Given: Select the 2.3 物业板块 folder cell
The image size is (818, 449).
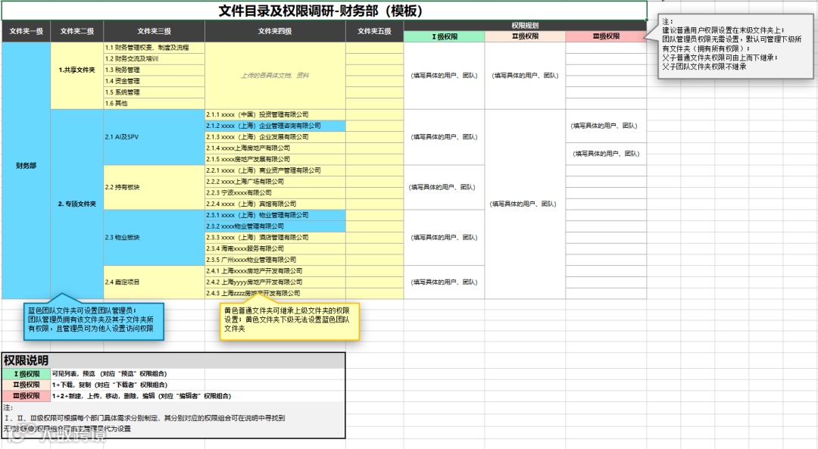Looking at the screenshot, I should (154, 237).
